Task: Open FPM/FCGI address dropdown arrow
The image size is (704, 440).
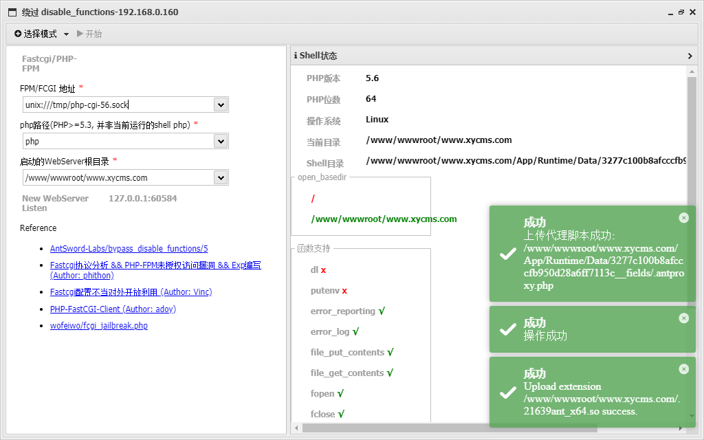Action: tap(221, 105)
